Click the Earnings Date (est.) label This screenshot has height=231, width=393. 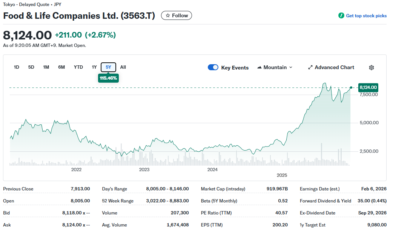(x=320, y=189)
